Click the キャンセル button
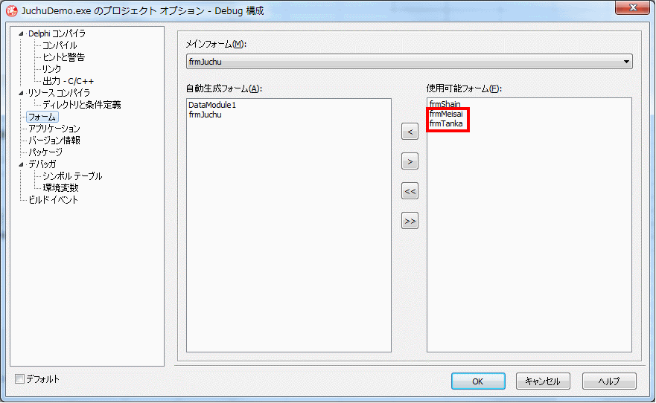656x403 pixels. point(543,381)
